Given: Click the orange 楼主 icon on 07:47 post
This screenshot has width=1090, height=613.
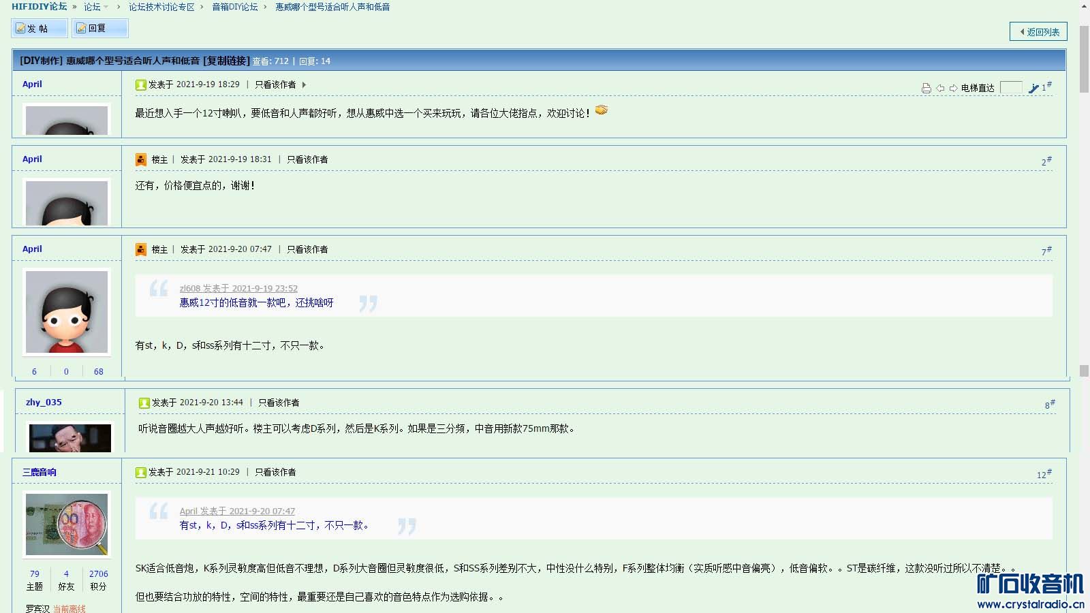Looking at the screenshot, I should tap(140, 249).
